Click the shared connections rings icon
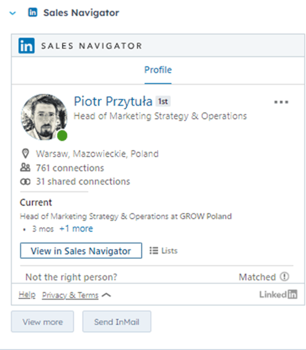This screenshot has width=306, height=350. click(x=25, y=182)
